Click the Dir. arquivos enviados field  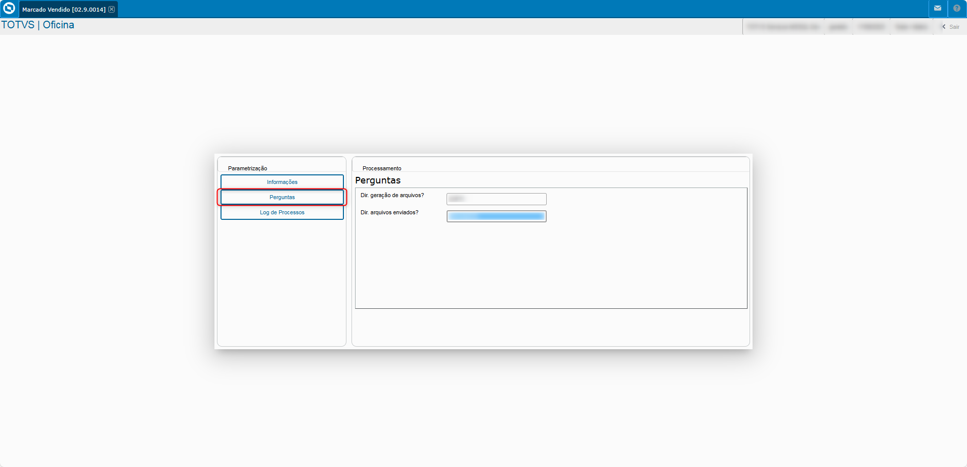pyautogui.click(x=496, y=216)
